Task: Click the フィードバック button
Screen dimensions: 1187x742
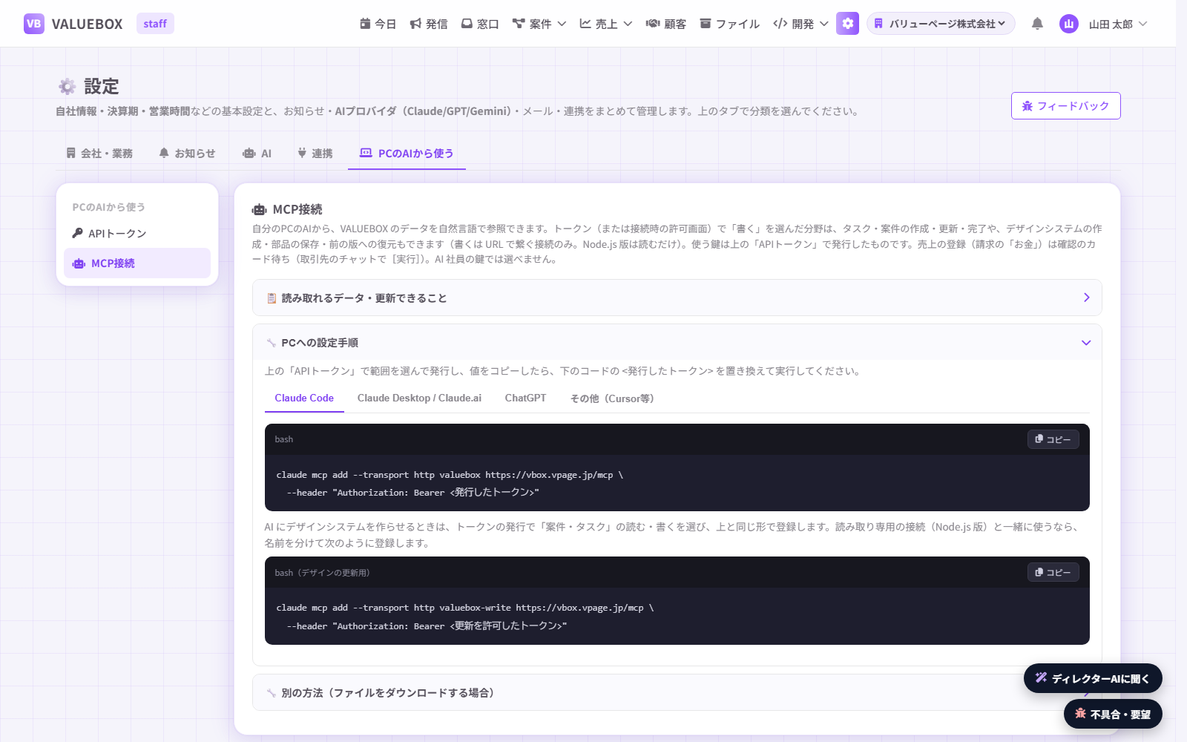Action: [1065, 106]
